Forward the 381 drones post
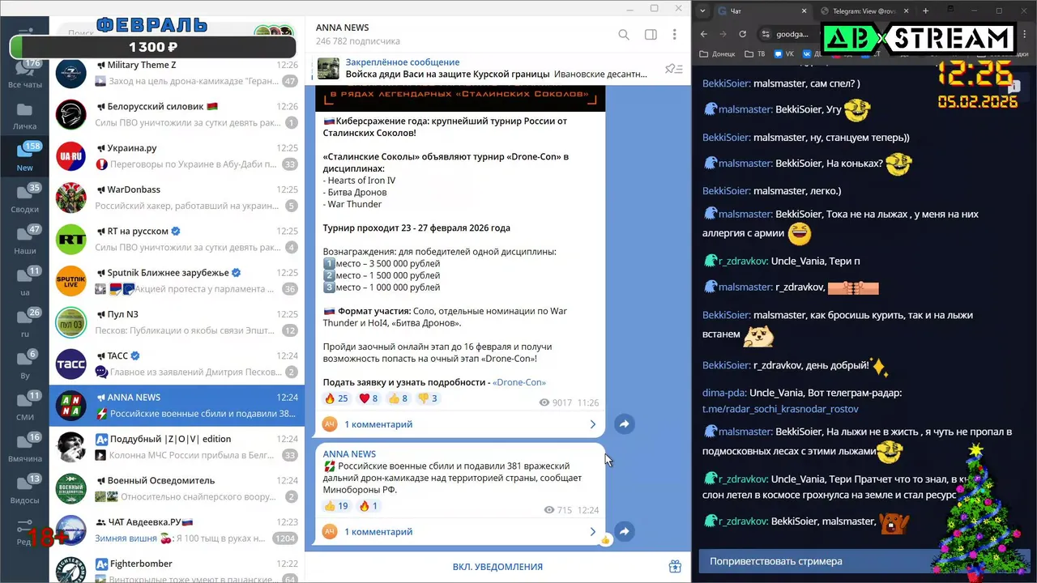 tap(624, 531)
